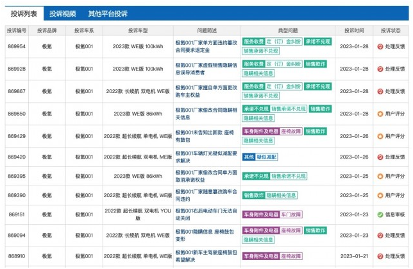The height and width of the screenshot is (269, 413).
Task: Click the 处理反馈 icon in row 869928
Action: point(380,69)
